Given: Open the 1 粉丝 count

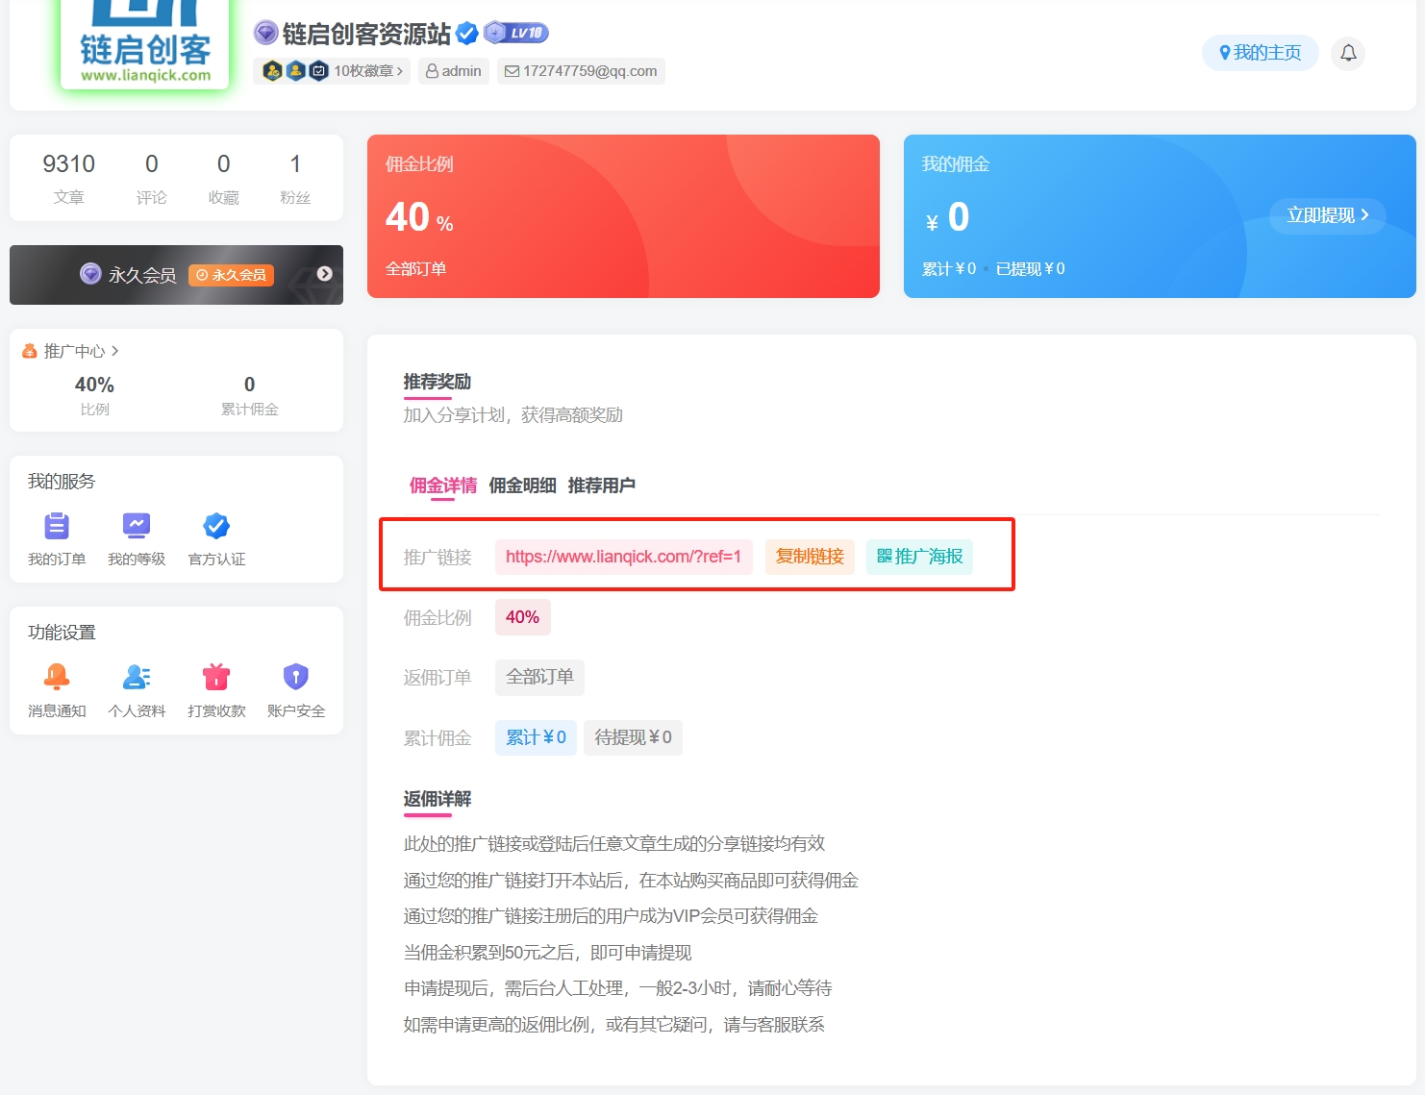Looking at the screenshot, I should 295,178.
